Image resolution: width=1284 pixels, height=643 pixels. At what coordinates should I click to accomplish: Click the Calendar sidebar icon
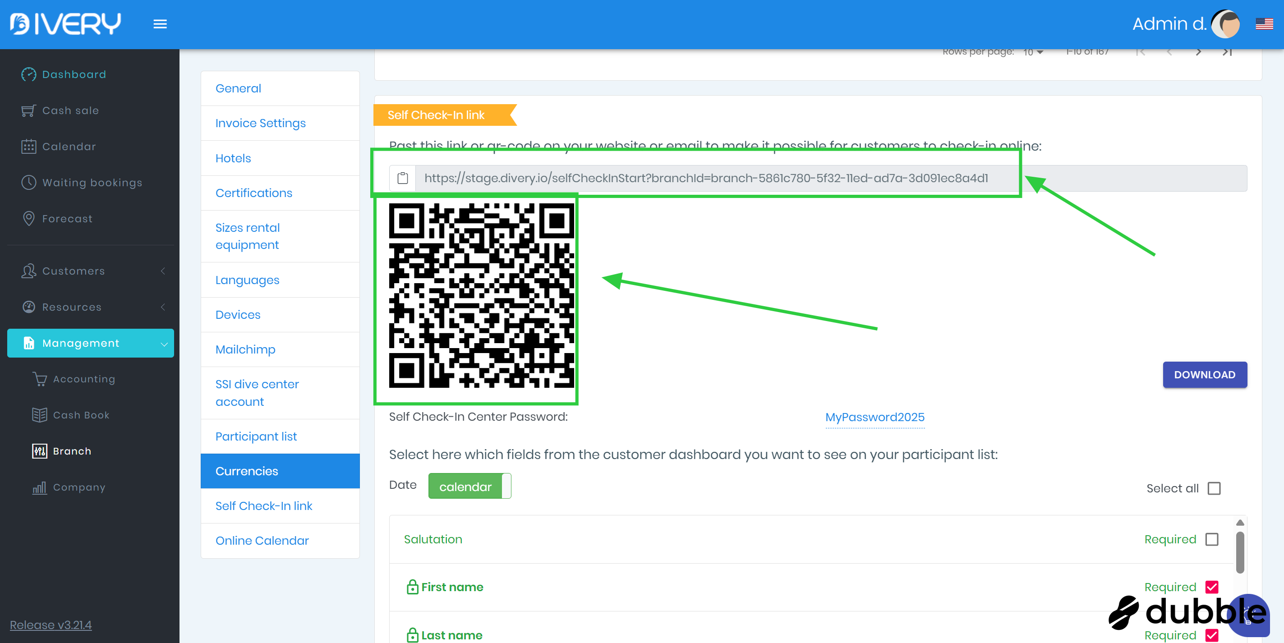tap(28, 147)
